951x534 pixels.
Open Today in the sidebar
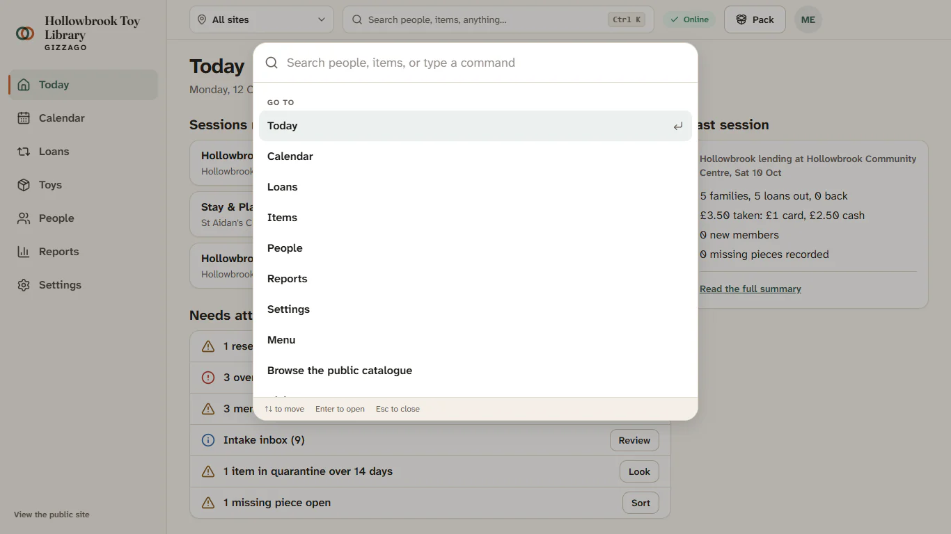(83, 85)
